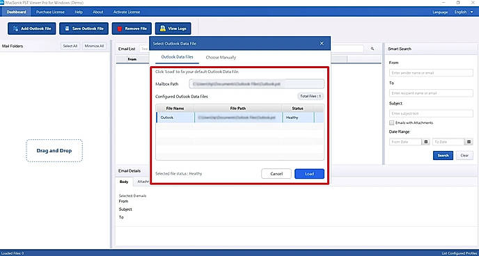Expand the English language dropdown
The height and width of the screenshot is (256, 479).
click(x=464, y=13)
